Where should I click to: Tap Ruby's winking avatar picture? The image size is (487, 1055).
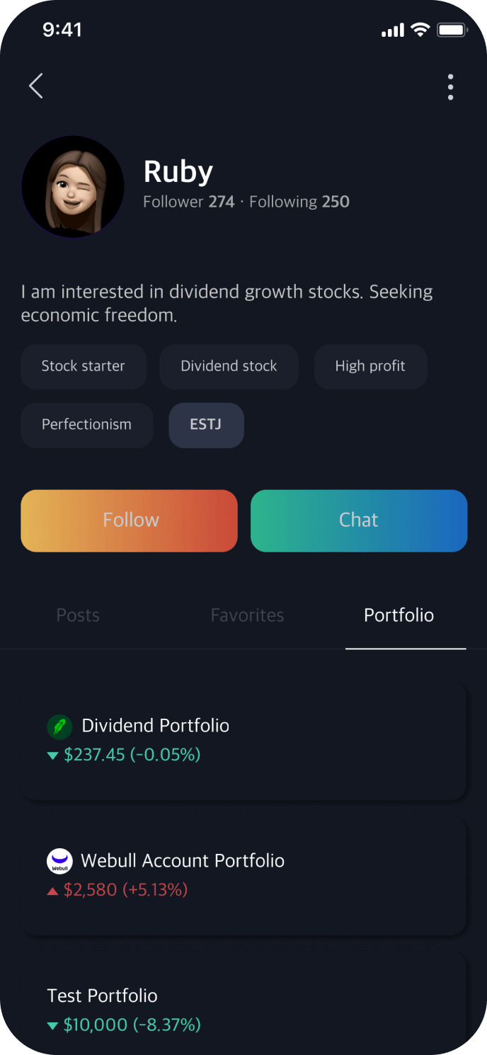(73, 187)
